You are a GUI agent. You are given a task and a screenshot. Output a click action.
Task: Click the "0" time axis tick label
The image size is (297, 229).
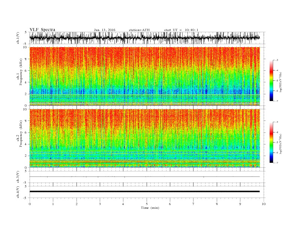coord(30,204)
